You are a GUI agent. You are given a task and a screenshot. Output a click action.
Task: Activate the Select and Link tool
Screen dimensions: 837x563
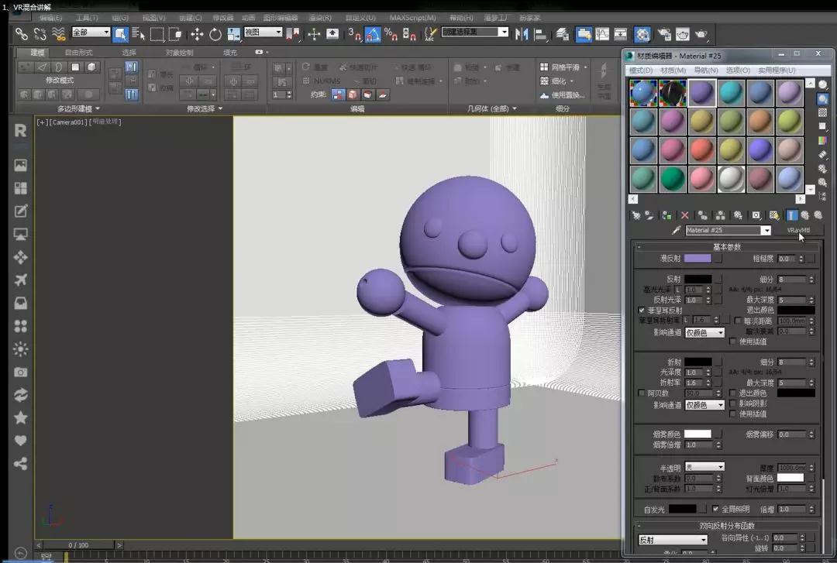22,35
